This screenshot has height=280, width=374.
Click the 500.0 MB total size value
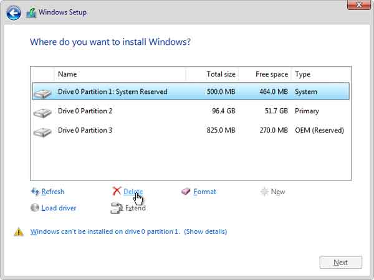coord(221,91)
